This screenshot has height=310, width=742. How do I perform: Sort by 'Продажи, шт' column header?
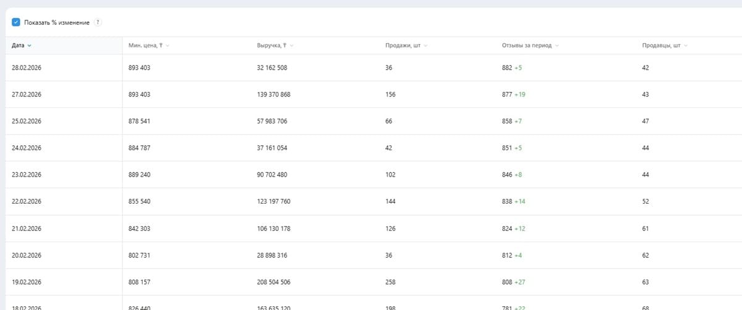click(406, 46)
